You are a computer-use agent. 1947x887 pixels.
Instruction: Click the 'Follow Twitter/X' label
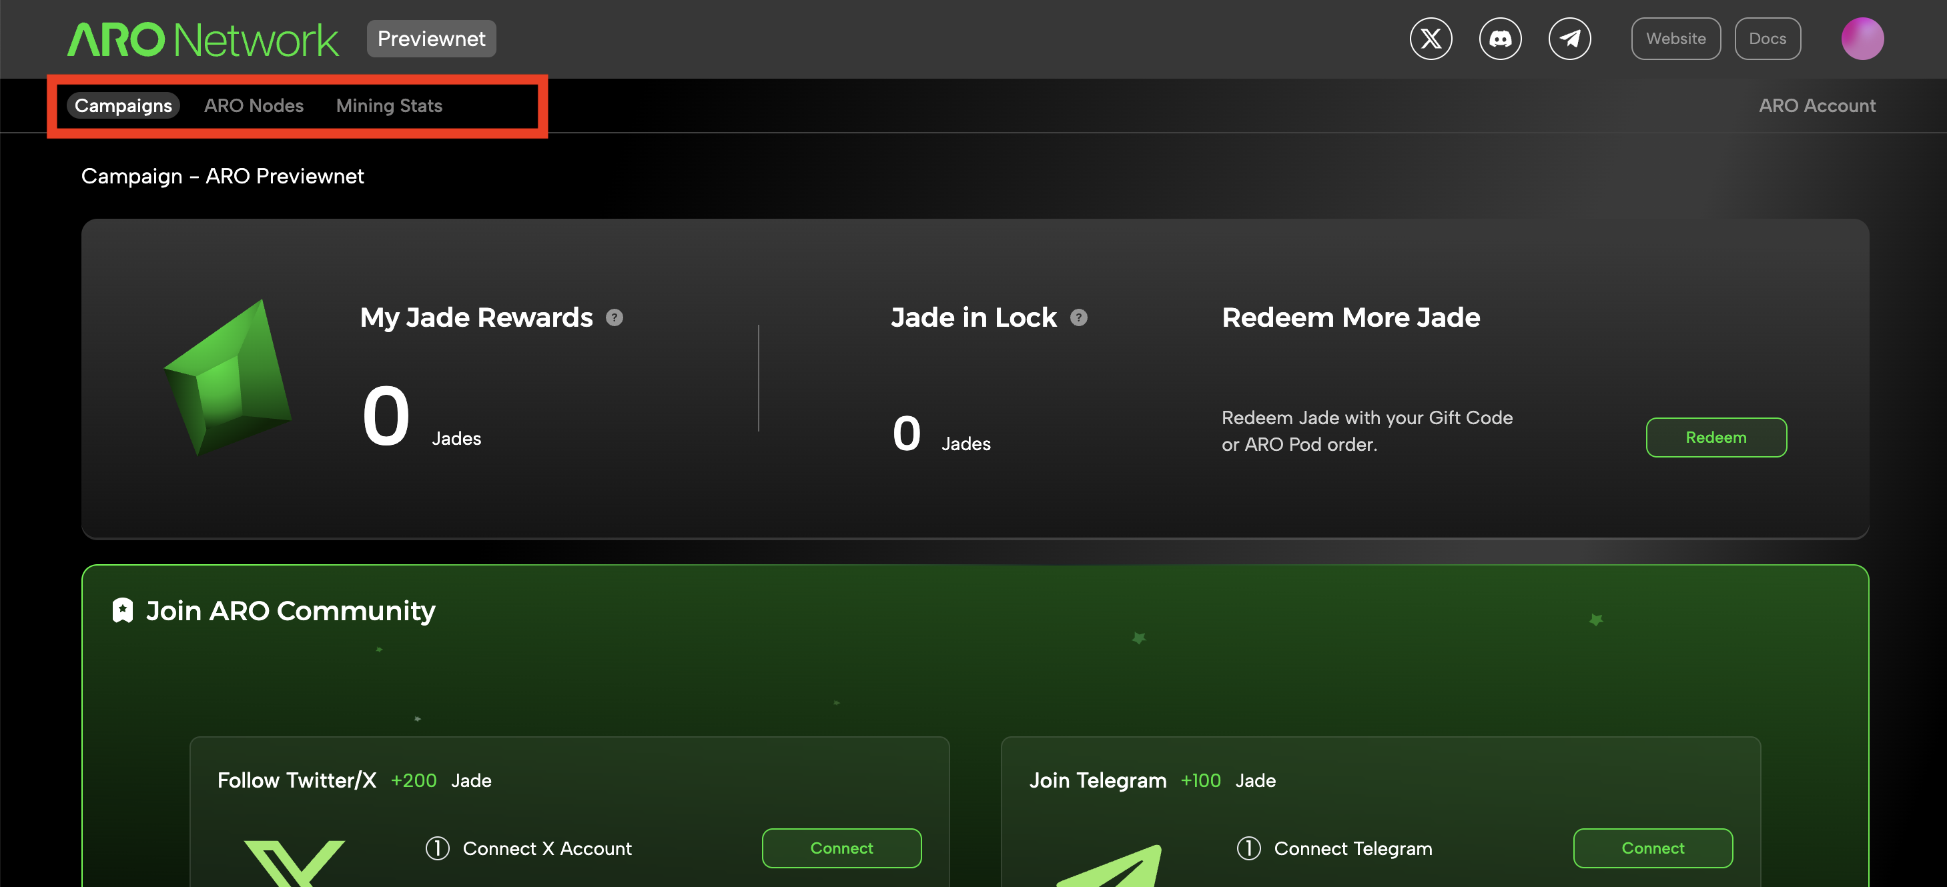(297, 780)
